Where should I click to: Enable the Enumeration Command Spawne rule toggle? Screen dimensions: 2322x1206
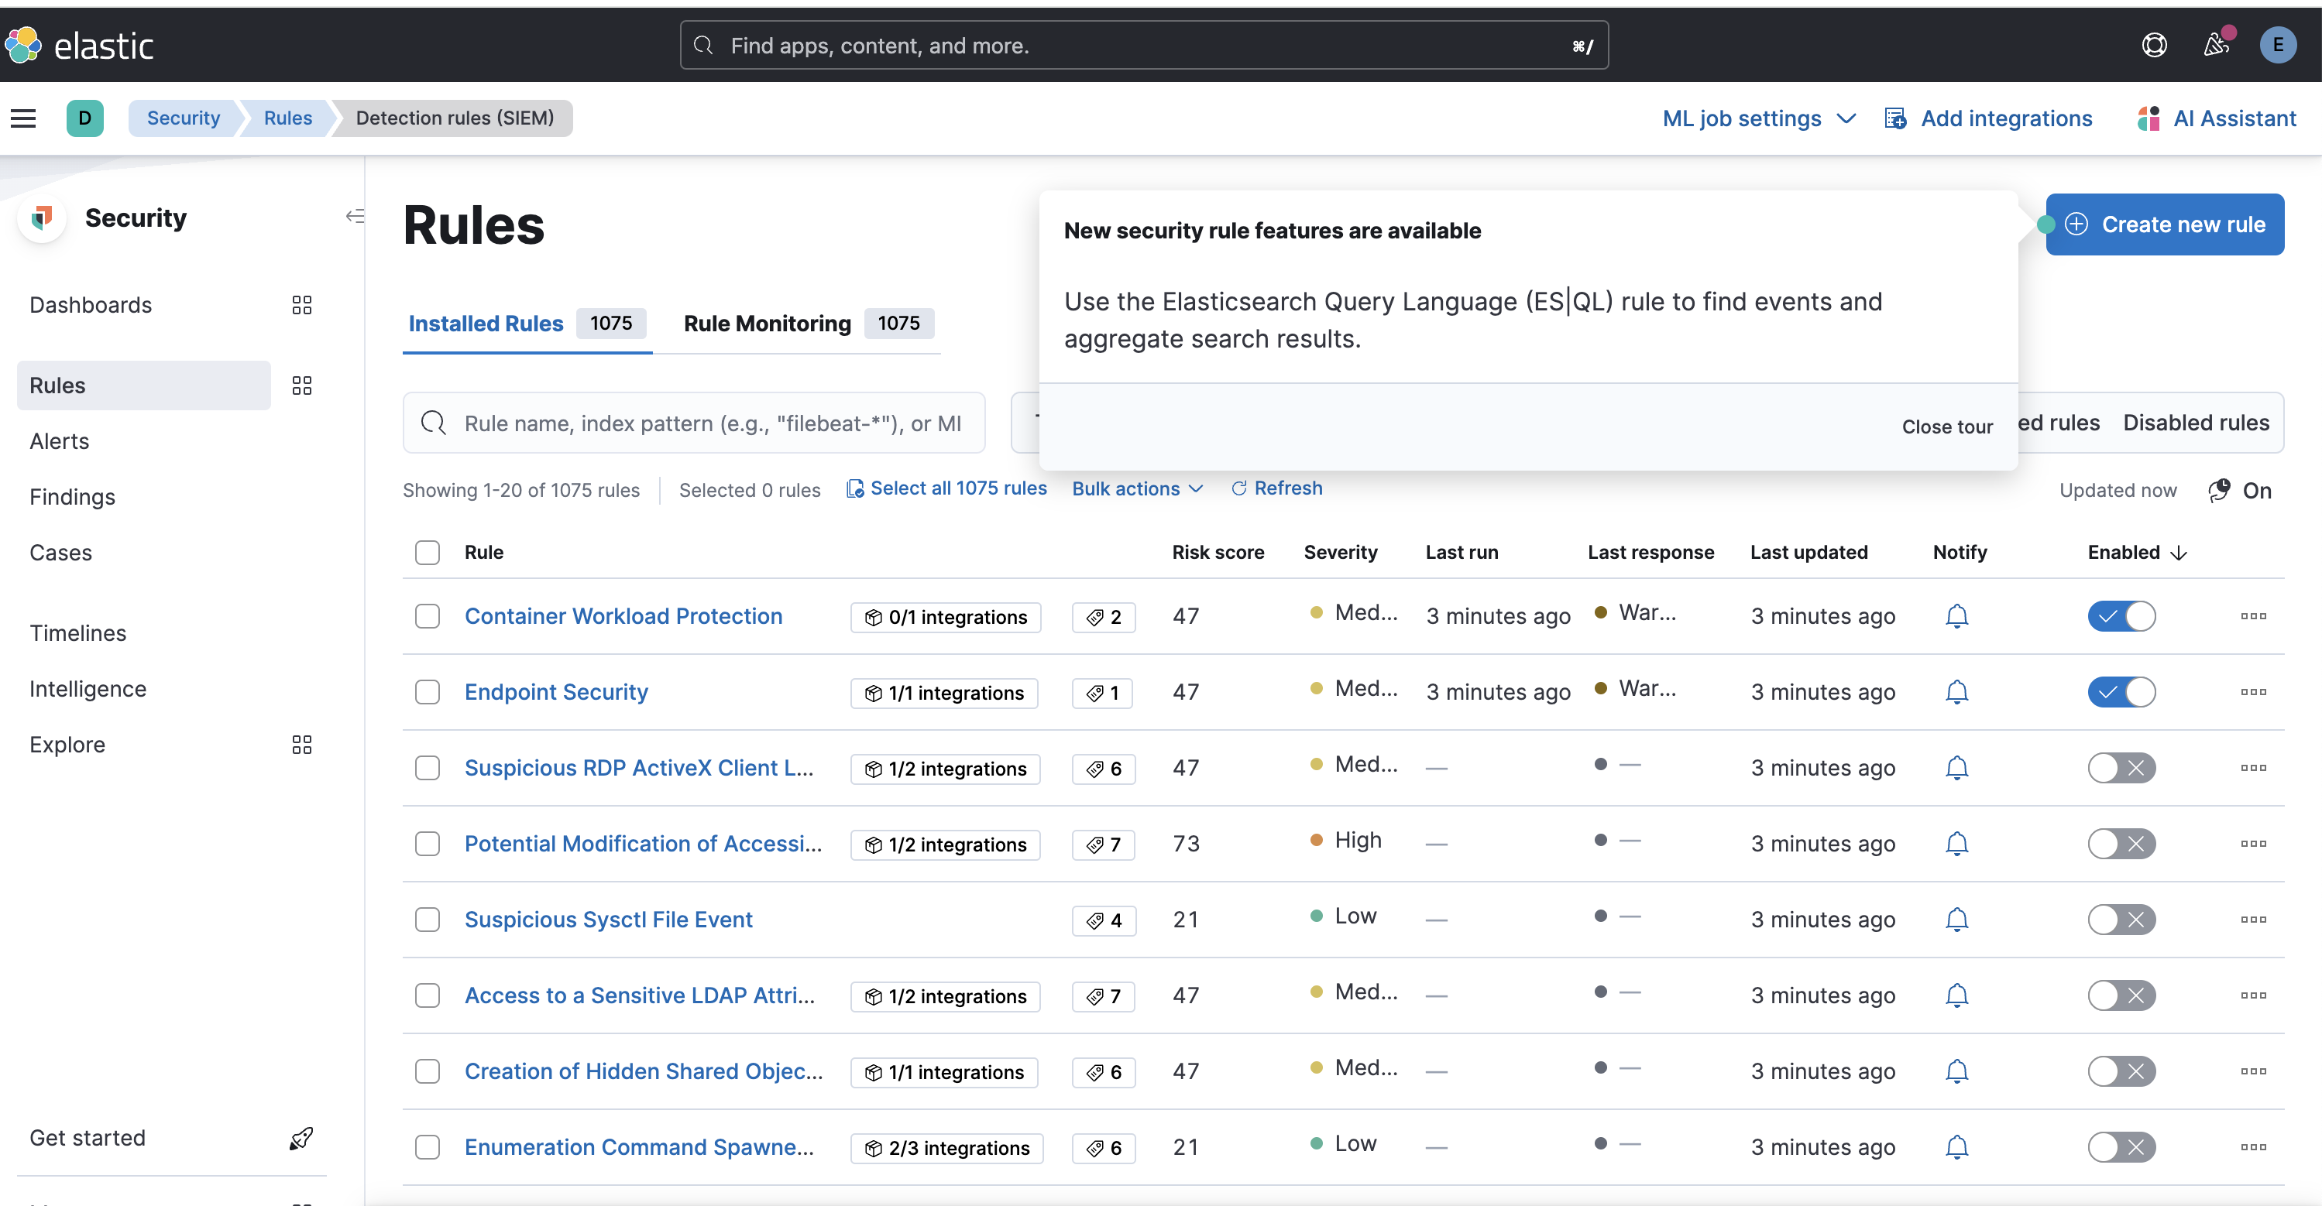(2121, 1147)
